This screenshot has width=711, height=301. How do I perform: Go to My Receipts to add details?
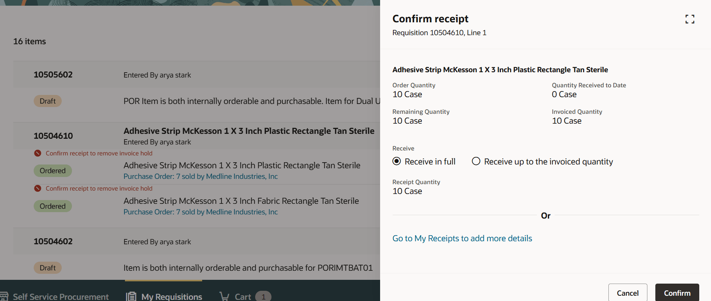(462, 238)
